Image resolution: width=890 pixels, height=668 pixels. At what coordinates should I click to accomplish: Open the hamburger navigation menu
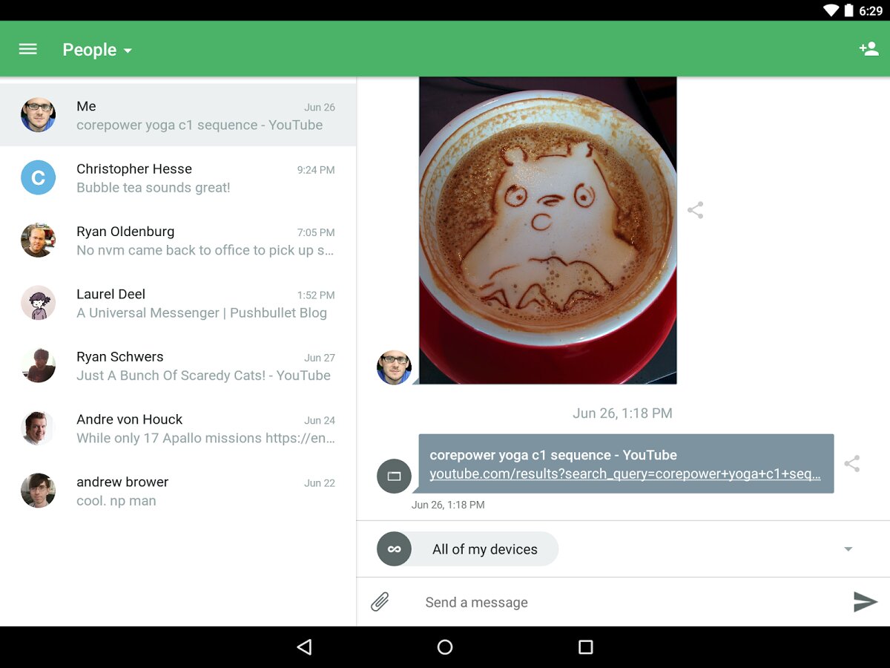pyautogui.click(x=28, y=49)
